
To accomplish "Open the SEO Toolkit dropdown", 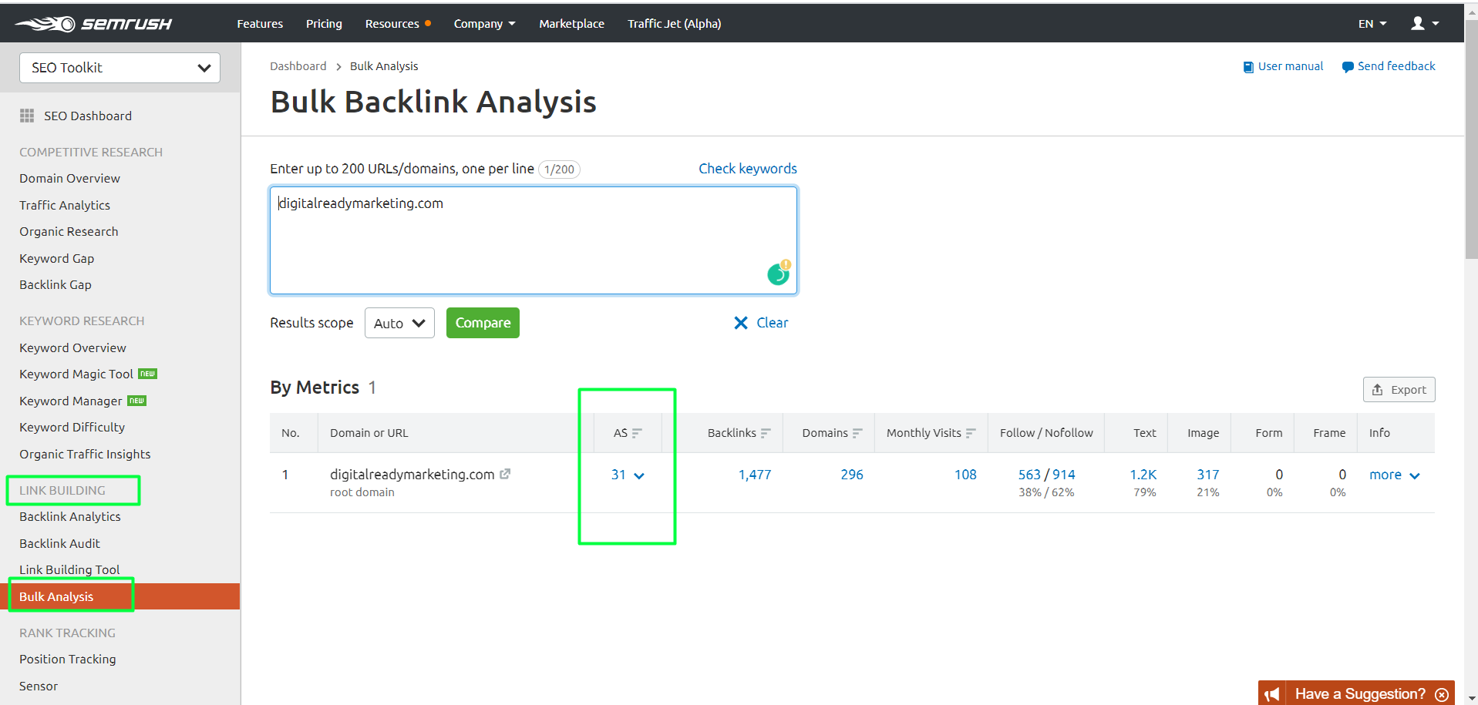I will click(120, 68).
